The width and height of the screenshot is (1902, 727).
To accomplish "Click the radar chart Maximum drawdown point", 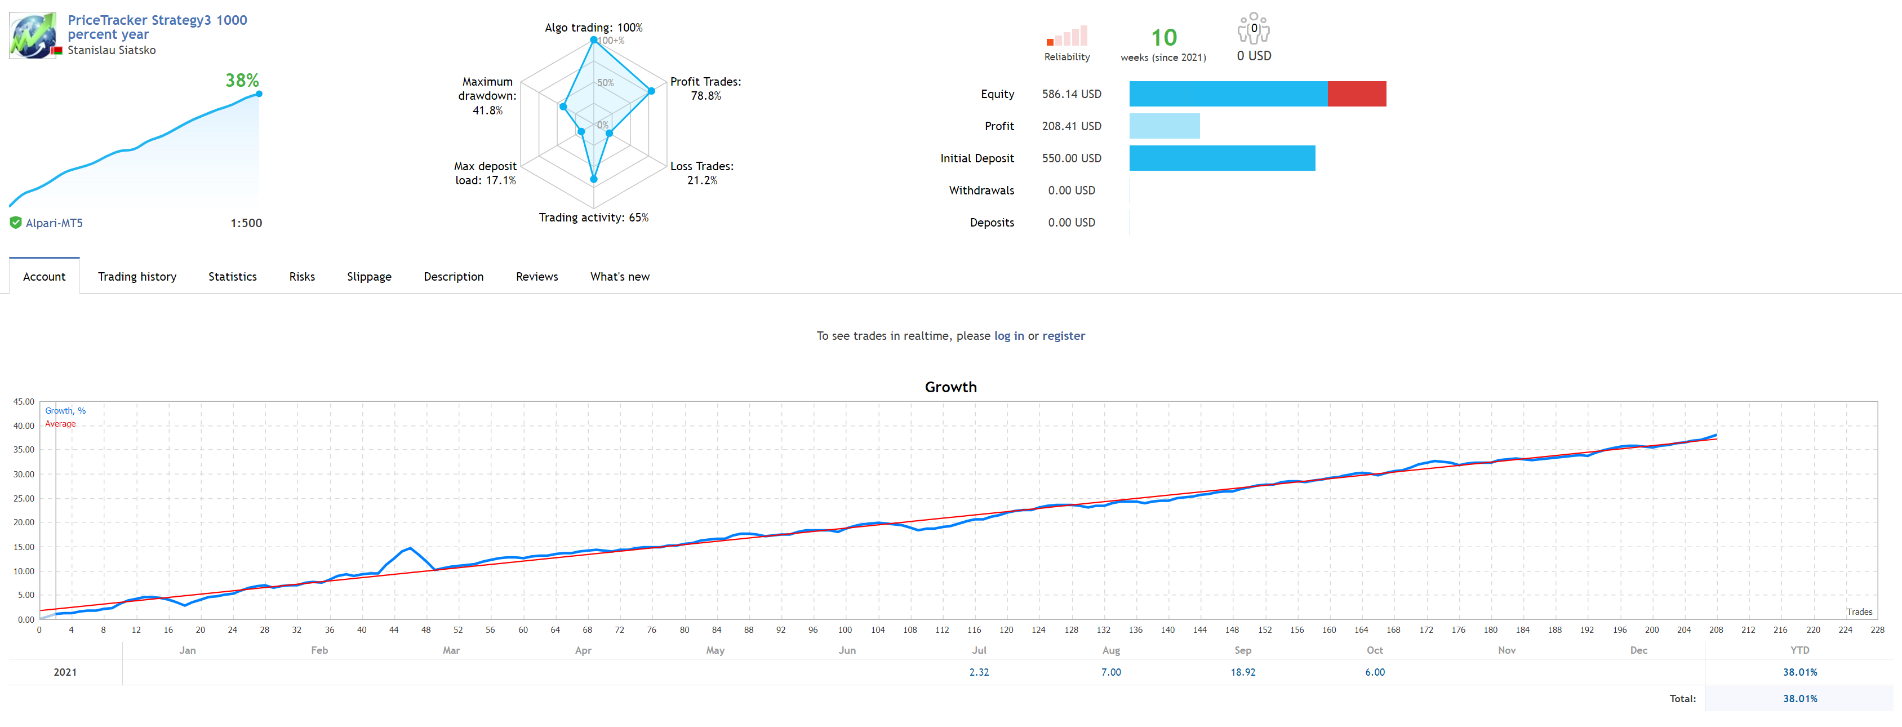I will click(x=563, y=107).
